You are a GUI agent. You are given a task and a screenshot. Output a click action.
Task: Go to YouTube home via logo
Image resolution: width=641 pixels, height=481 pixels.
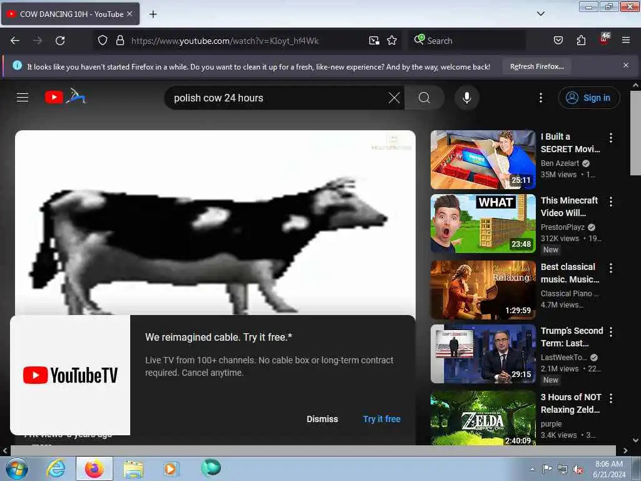[65, 96]
